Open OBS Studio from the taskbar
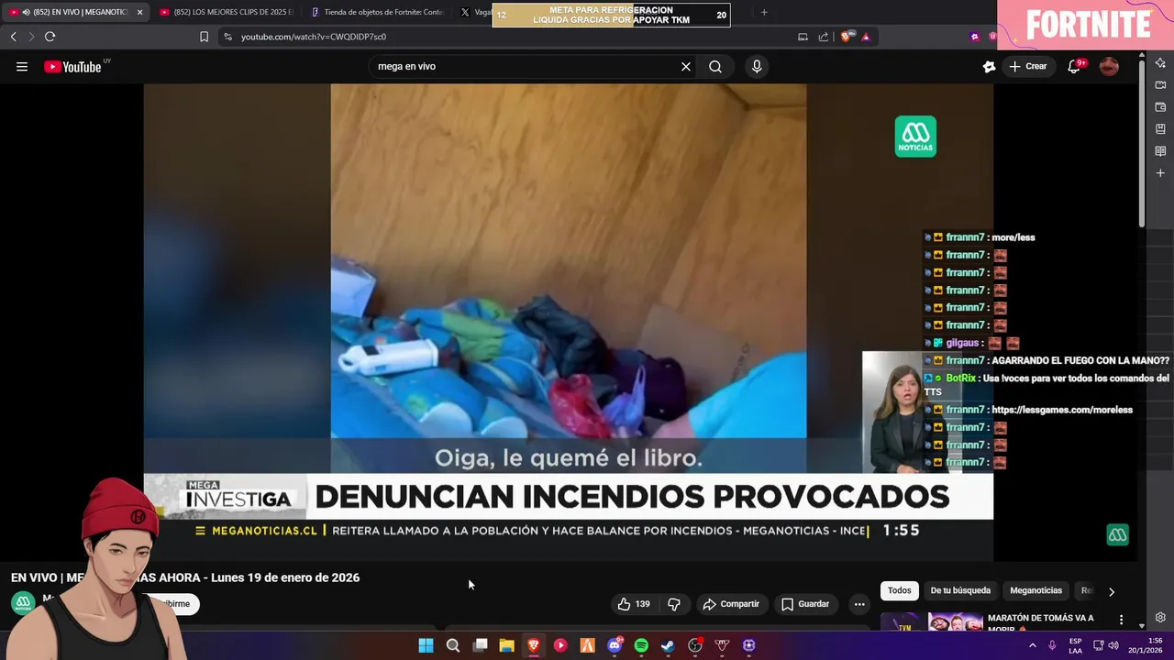The width and height of the screenshot is (1174, 660). coord(695,645)
